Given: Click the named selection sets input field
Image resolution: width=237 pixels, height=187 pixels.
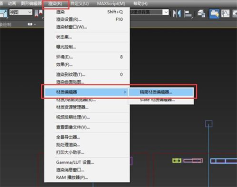Looking at the screenshot, I should [146, 12].
